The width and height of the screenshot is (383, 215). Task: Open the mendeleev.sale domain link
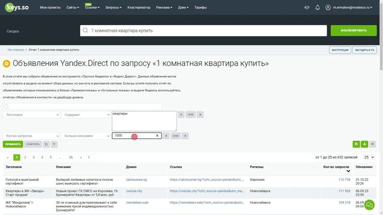(137, 202)
